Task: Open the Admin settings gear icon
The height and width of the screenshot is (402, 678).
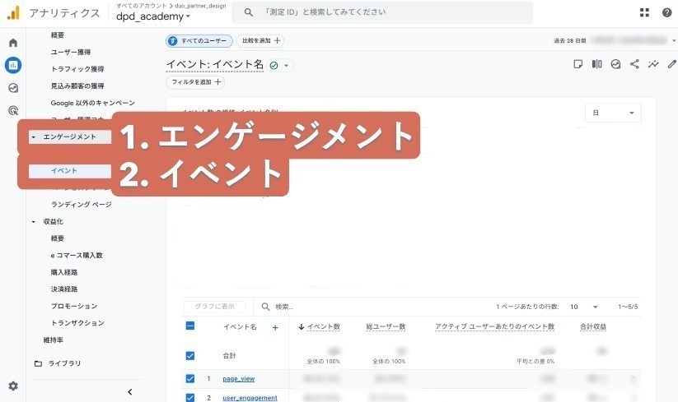Action: tap(12, 386)
